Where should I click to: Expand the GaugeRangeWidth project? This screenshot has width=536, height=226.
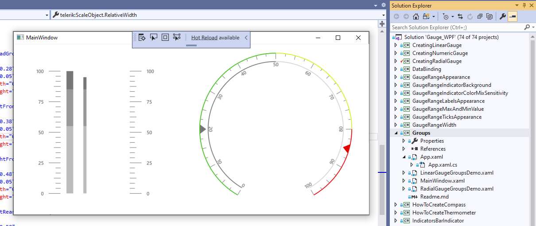pyautogui.click(x=396, y=125)
